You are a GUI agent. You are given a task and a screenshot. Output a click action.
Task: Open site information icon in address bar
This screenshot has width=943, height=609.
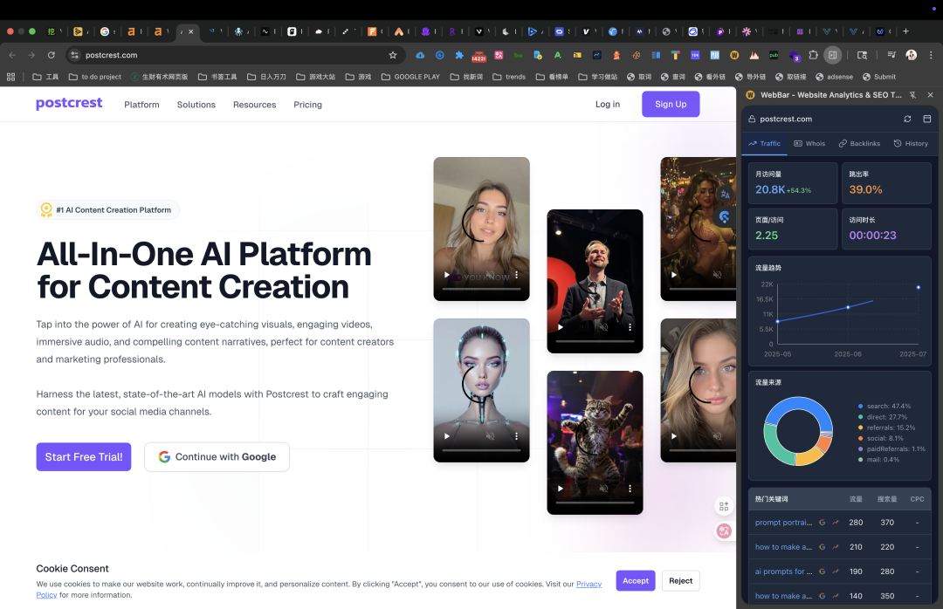[74, 55]
